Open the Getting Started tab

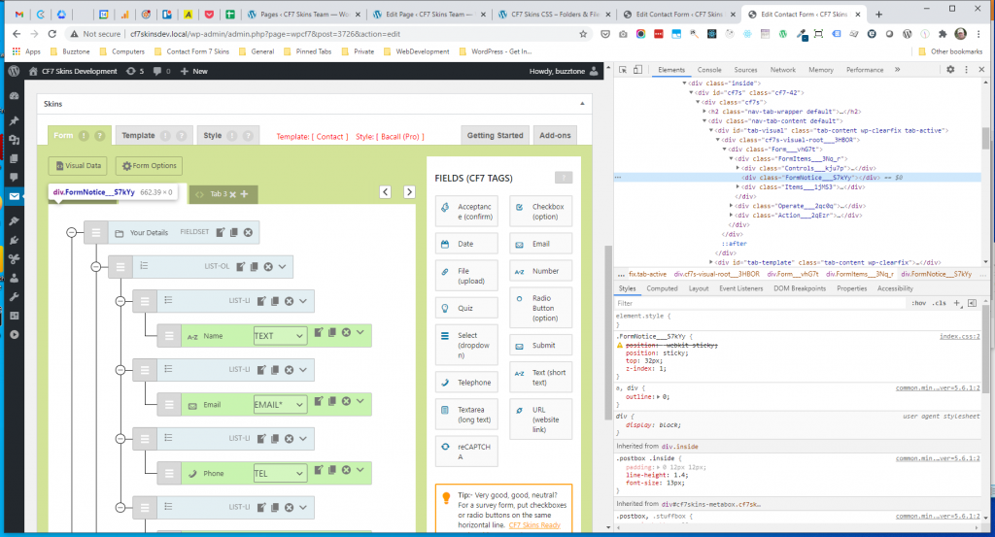point(496,136)
